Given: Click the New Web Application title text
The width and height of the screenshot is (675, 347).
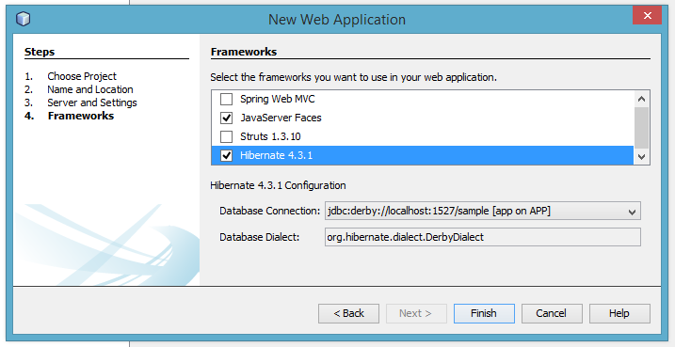Looking at the screenshot, I should tap(337, 20).
